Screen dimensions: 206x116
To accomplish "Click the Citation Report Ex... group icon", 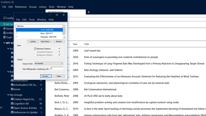I will 12,99.
